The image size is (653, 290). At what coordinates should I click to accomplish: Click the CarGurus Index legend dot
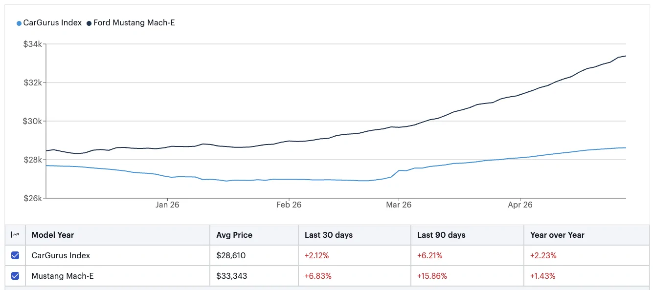[19, 23]
